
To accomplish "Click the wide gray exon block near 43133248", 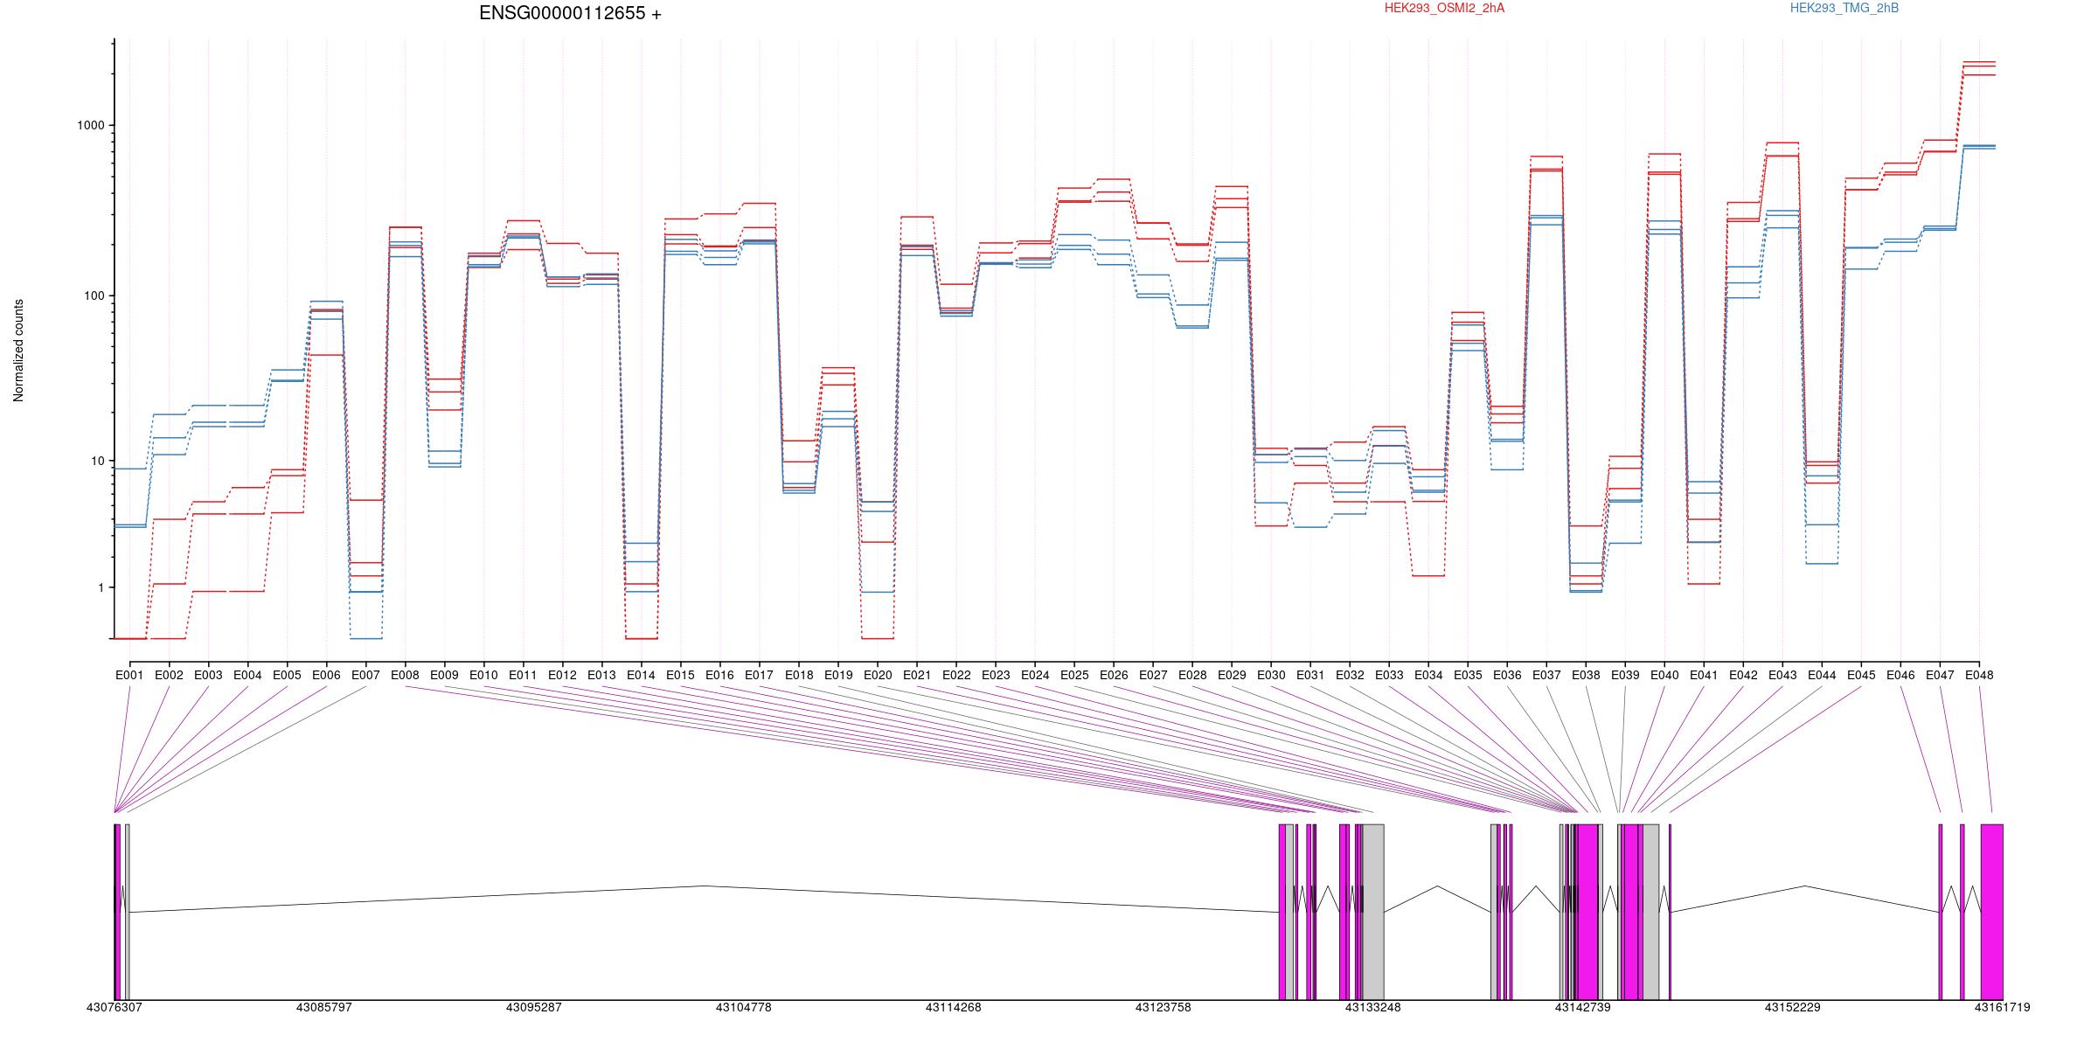I will point(1373,912).
